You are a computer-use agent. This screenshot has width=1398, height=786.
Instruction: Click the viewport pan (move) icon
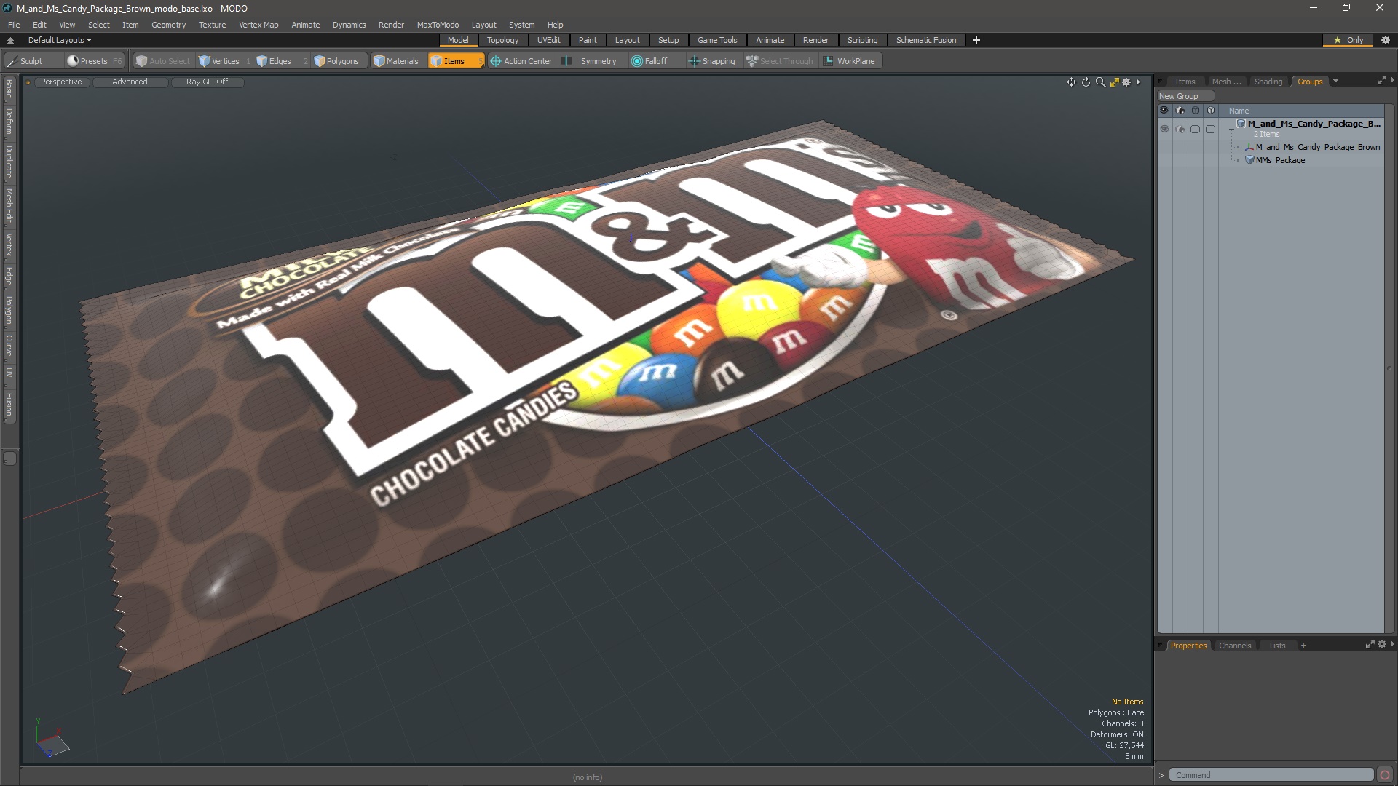coord(1071,82)
